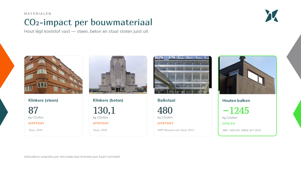Click 'kg CO₂/ton' unit under 480
The width and height of the screenshot is (301, 169).
pos(165,117)
